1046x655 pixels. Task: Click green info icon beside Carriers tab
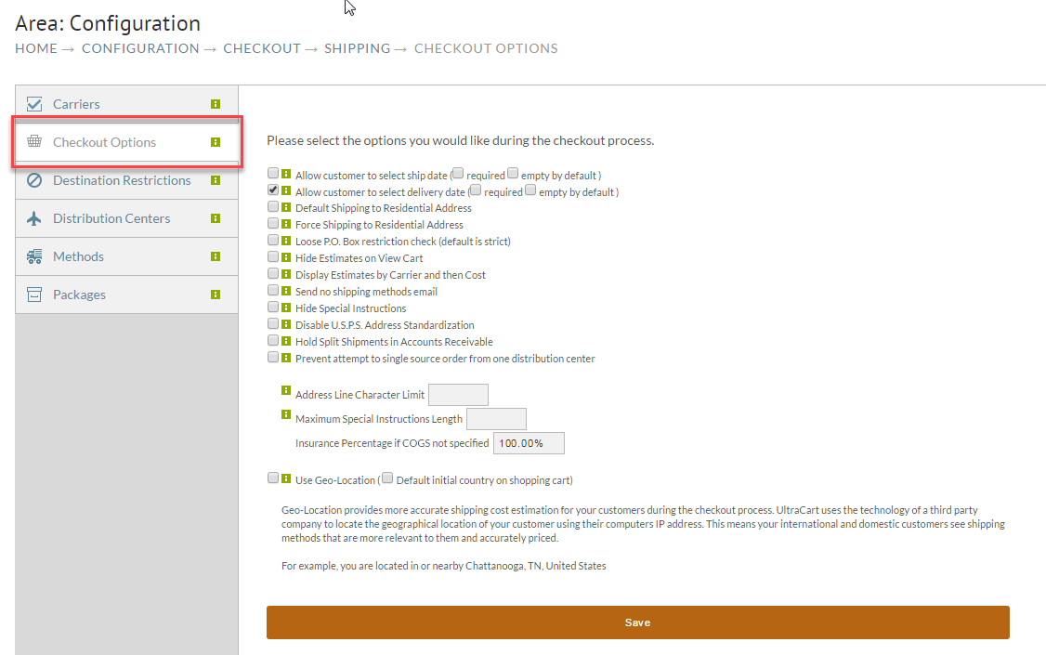[x=216, y=104]
